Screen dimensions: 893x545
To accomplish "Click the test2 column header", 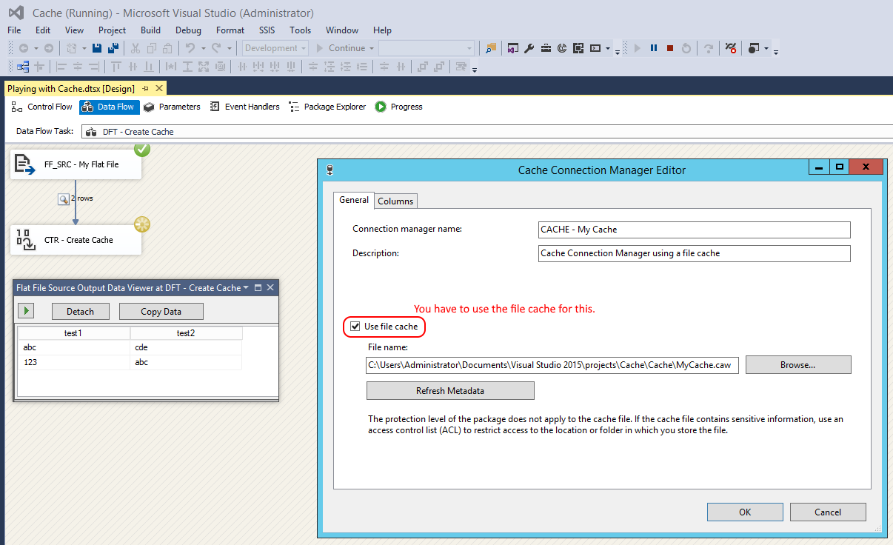I will pyautogui.click(x=186, y=333).
